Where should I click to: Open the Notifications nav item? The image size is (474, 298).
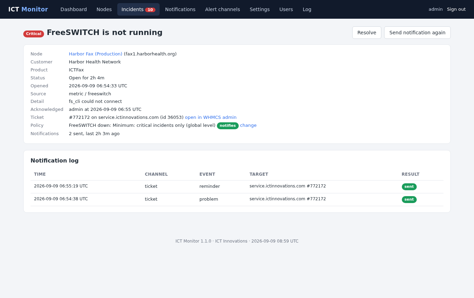coord(180,9)
